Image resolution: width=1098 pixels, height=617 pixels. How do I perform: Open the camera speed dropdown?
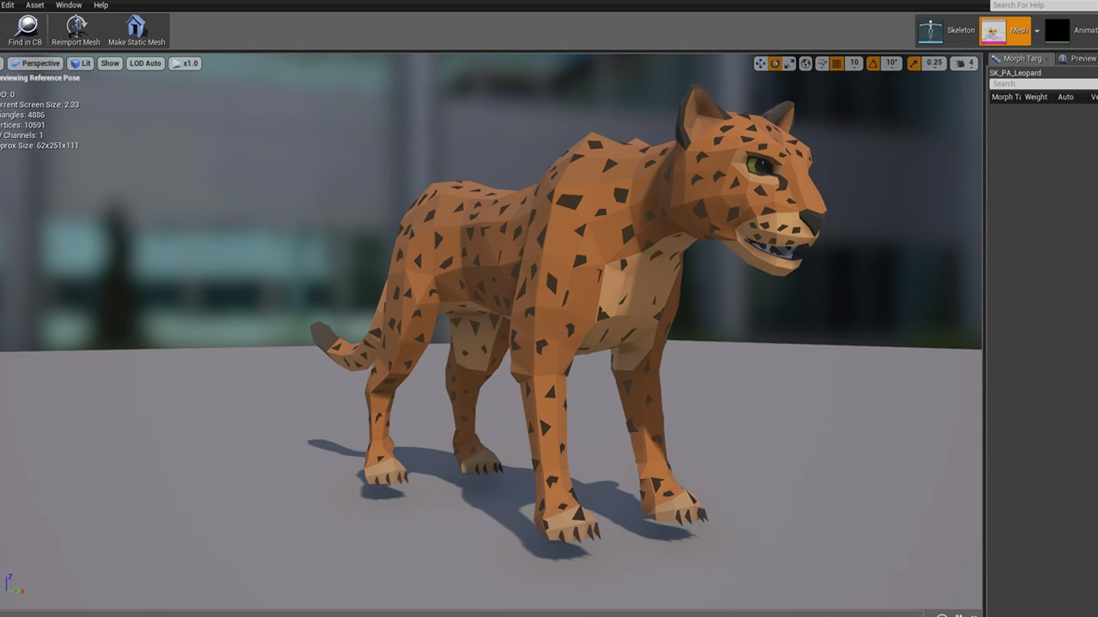(x=964, y=63)
